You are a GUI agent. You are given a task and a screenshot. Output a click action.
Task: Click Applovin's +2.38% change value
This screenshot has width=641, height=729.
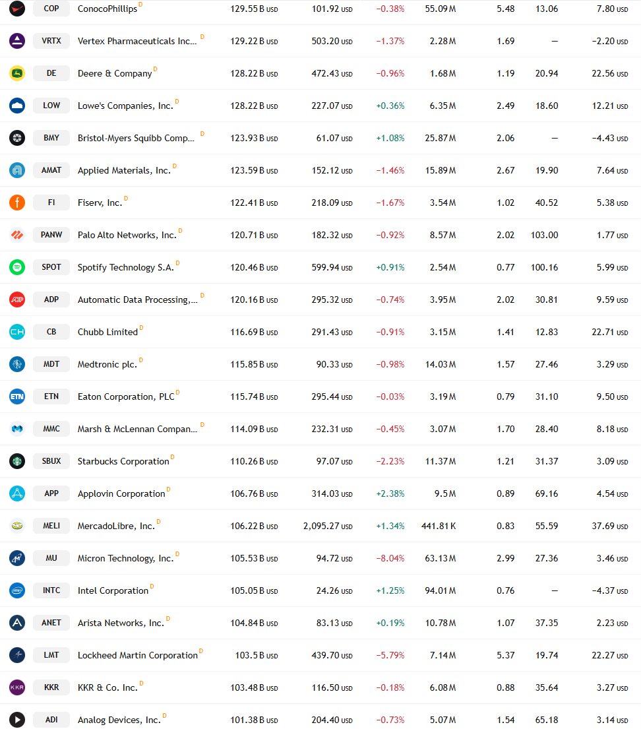tap(390, 493)
